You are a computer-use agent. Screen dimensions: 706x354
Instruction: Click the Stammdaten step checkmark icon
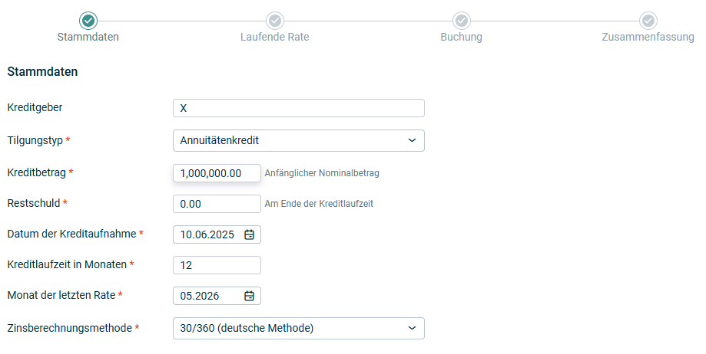(x=88, y=21)
